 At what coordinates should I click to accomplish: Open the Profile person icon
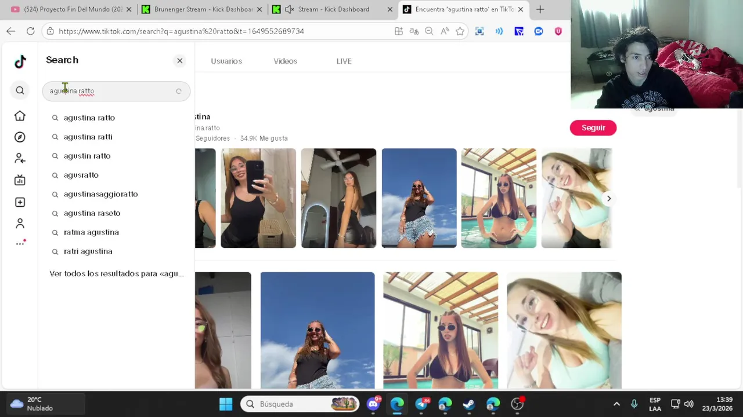[x=20, y=223]
